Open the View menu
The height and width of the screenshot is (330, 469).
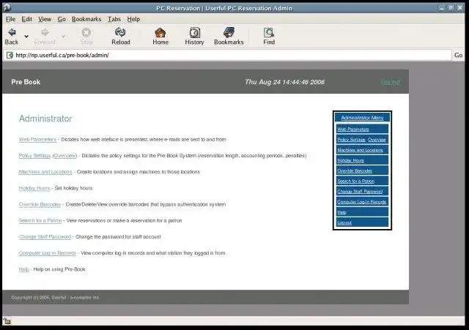(x=45, y=19)
